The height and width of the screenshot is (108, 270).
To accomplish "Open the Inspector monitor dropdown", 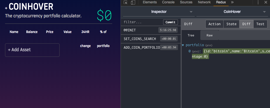I will 159,12.
